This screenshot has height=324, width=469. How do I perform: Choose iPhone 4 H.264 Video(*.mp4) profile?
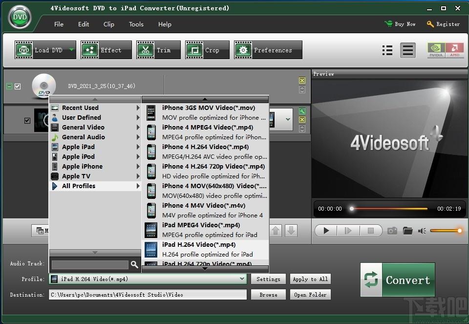(x=206, y=151)
